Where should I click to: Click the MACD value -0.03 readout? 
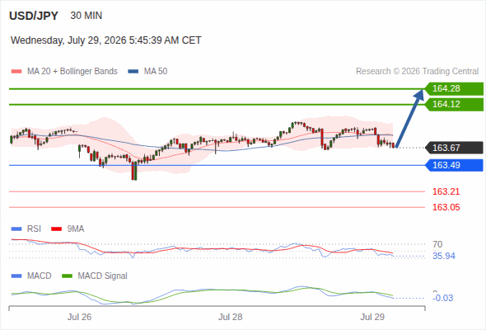(443, 298)
